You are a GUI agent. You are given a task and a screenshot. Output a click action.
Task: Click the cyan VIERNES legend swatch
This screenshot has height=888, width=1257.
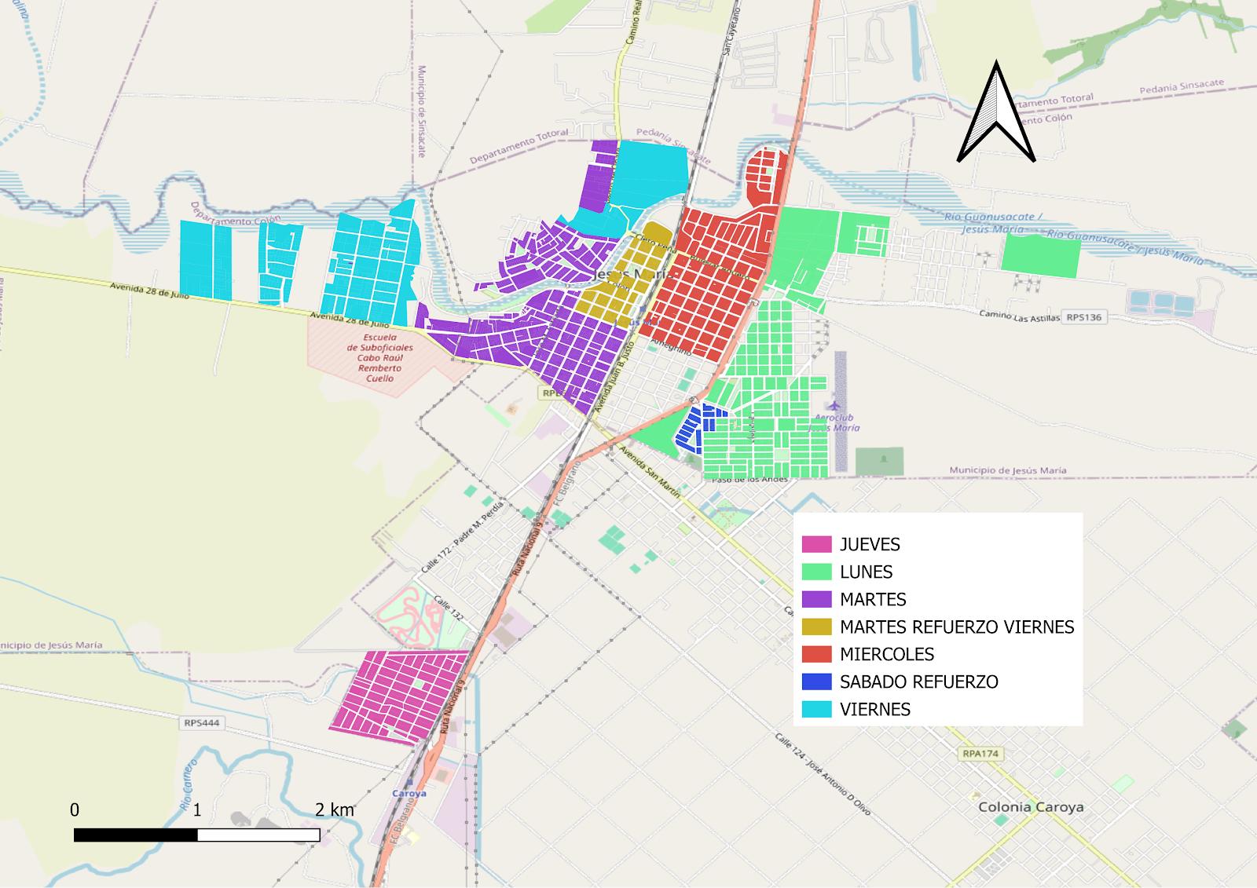click(816, 709)
